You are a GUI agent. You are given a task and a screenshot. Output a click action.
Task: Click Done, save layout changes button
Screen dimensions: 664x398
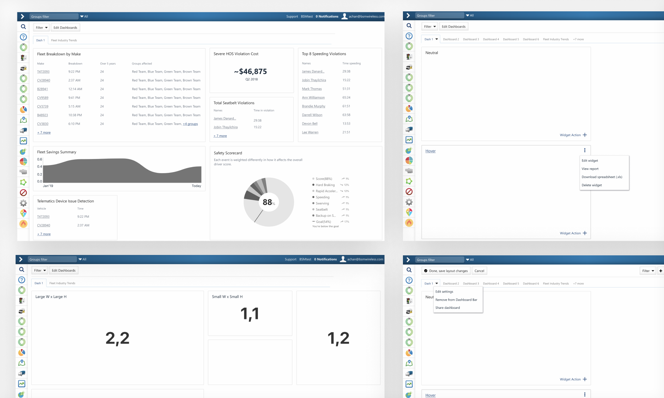coord(446,271)
